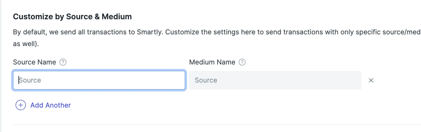
Task: Click into the Medium Name input field
Action: pos(275,80)
